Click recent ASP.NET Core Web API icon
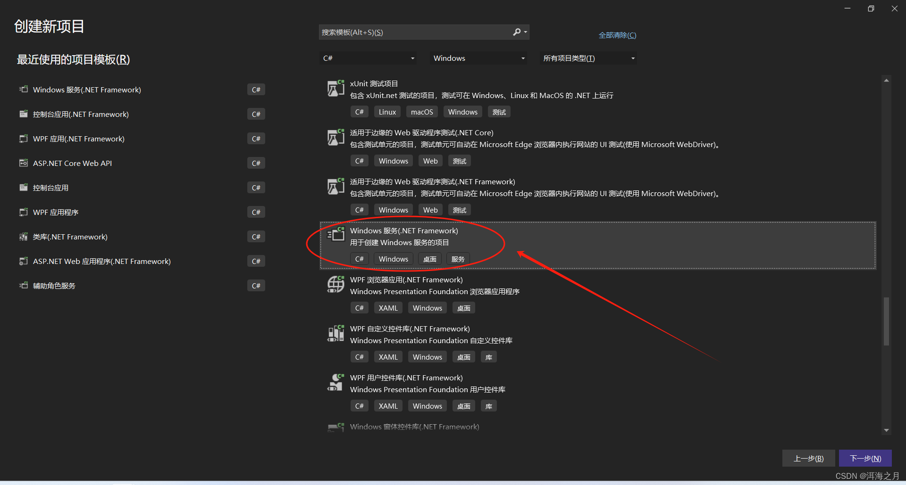 tap(24, 163)
